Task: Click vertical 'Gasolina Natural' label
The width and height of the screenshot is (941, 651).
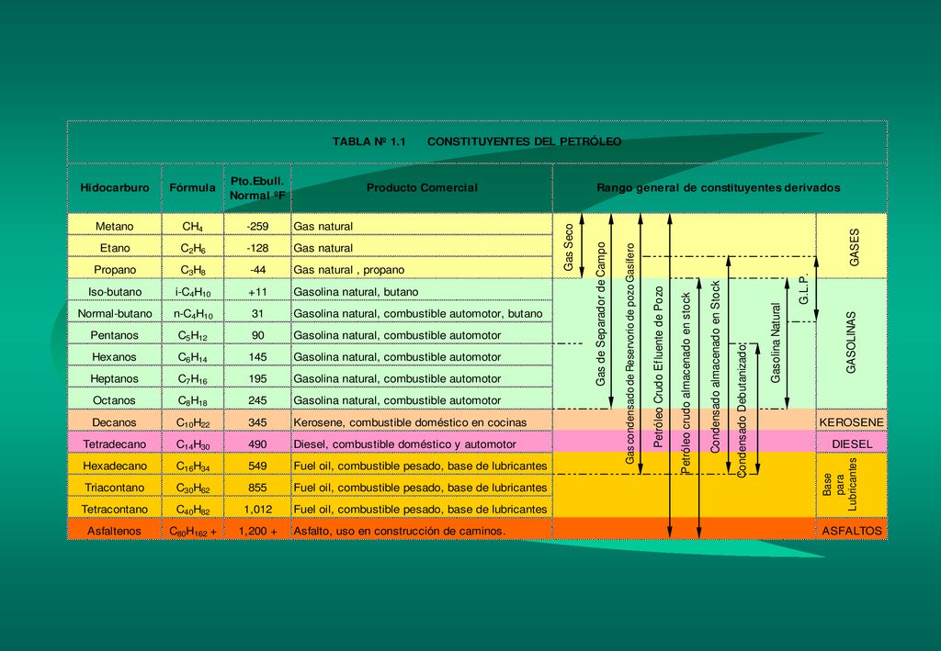Action: 776,342
